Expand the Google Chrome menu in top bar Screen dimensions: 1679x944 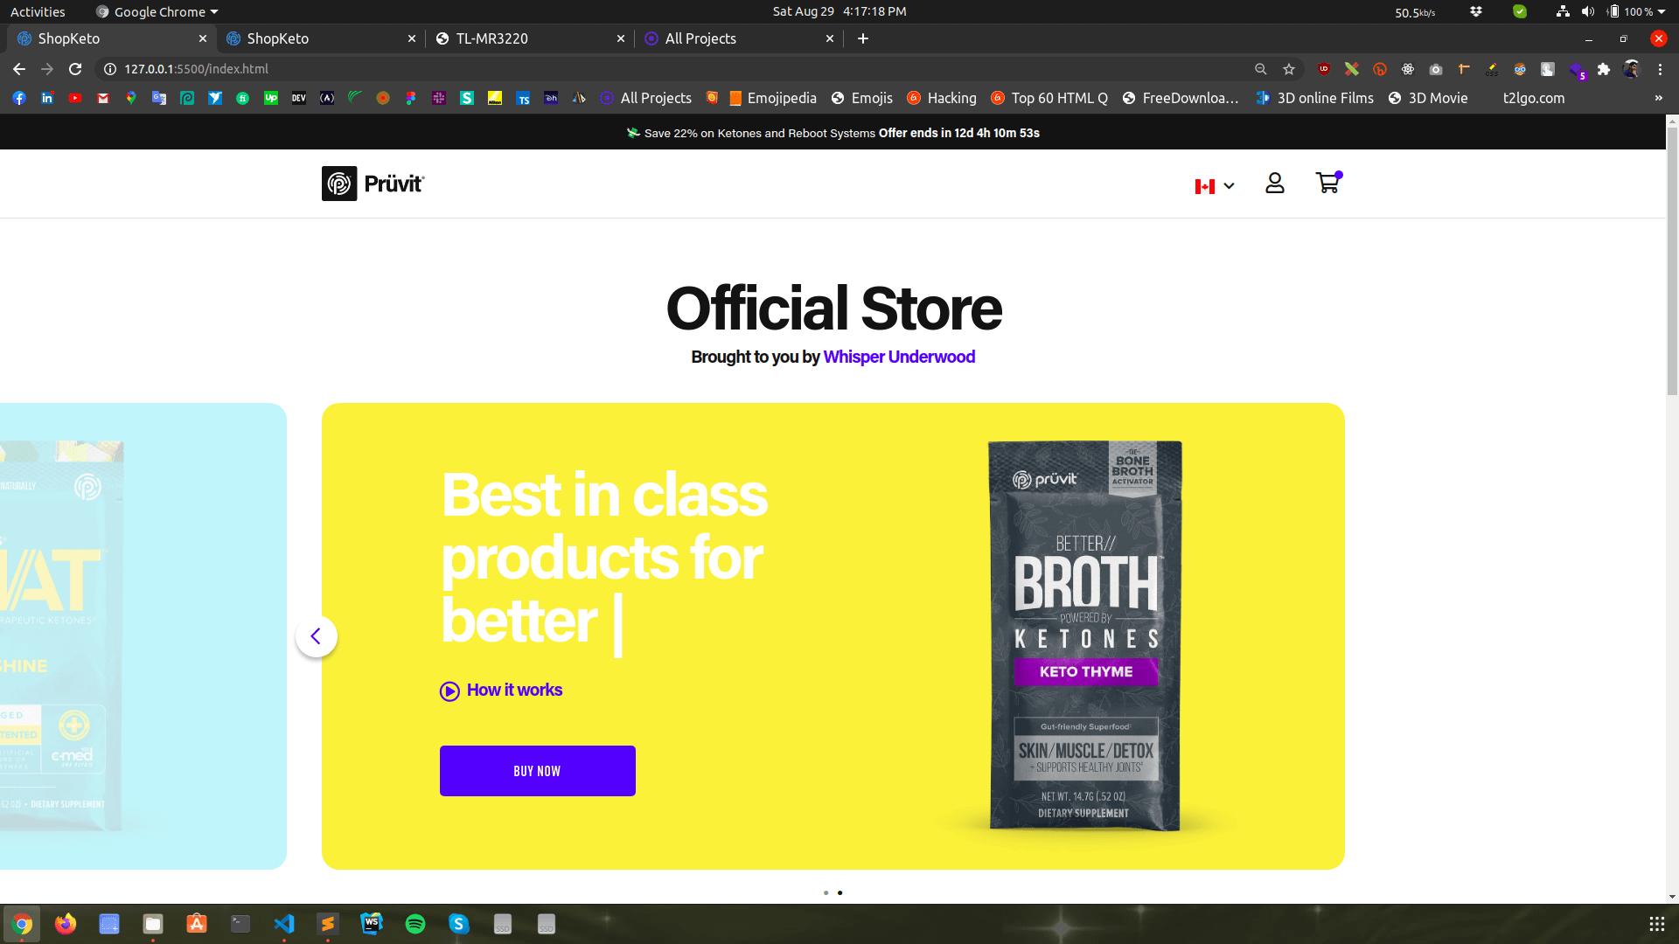(x=156, y=11)
